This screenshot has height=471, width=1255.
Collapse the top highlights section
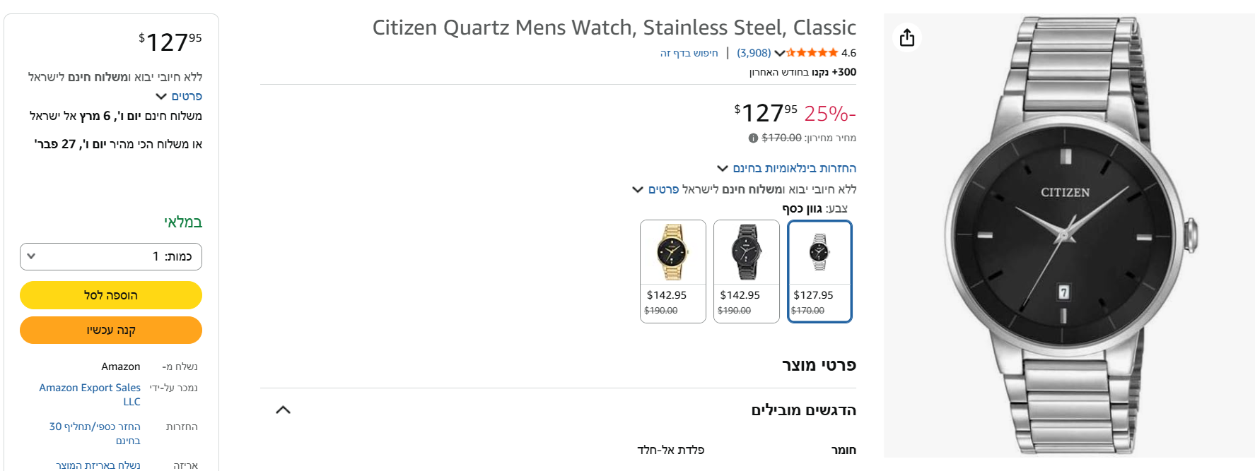pyautogui.click(x=283, y=410)
